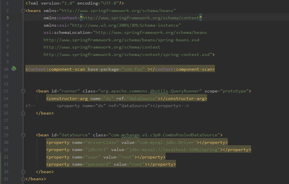Click the commented-out property line 15
289x184 pixels.
click(107, 106)
